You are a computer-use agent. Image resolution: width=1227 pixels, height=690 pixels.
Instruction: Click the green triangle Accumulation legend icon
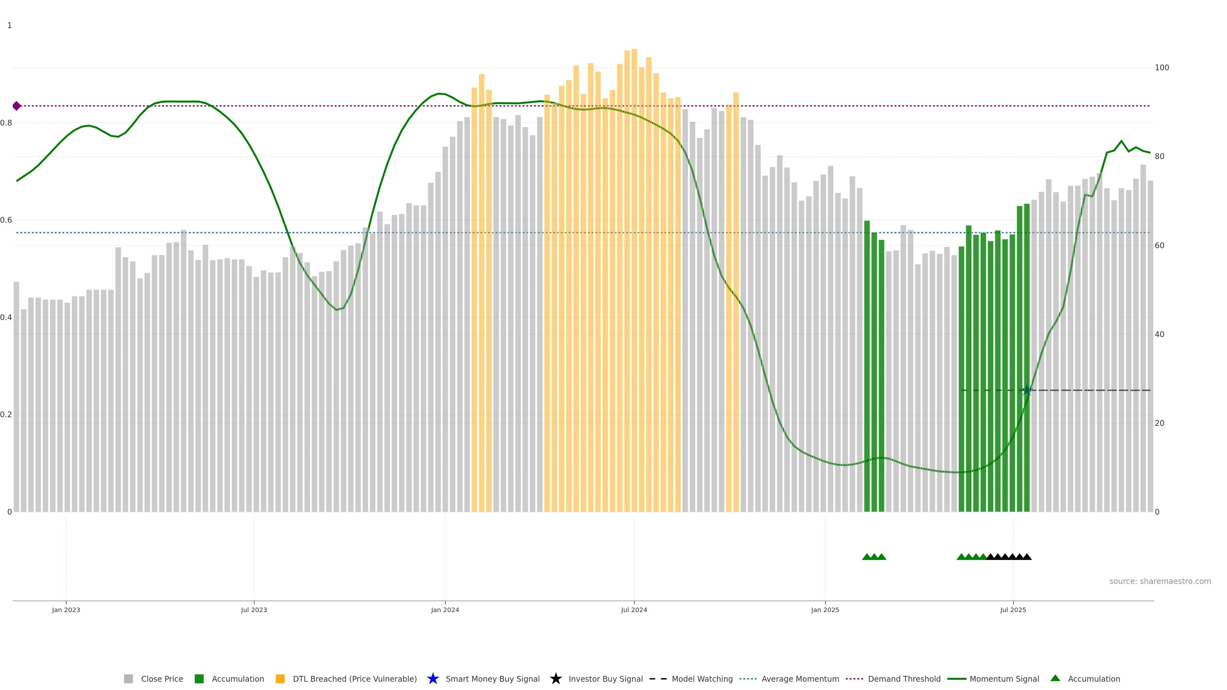coord(1055,678)
